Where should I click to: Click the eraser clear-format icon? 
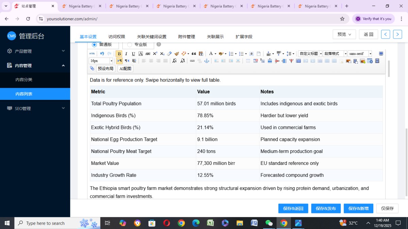[169, 54]
